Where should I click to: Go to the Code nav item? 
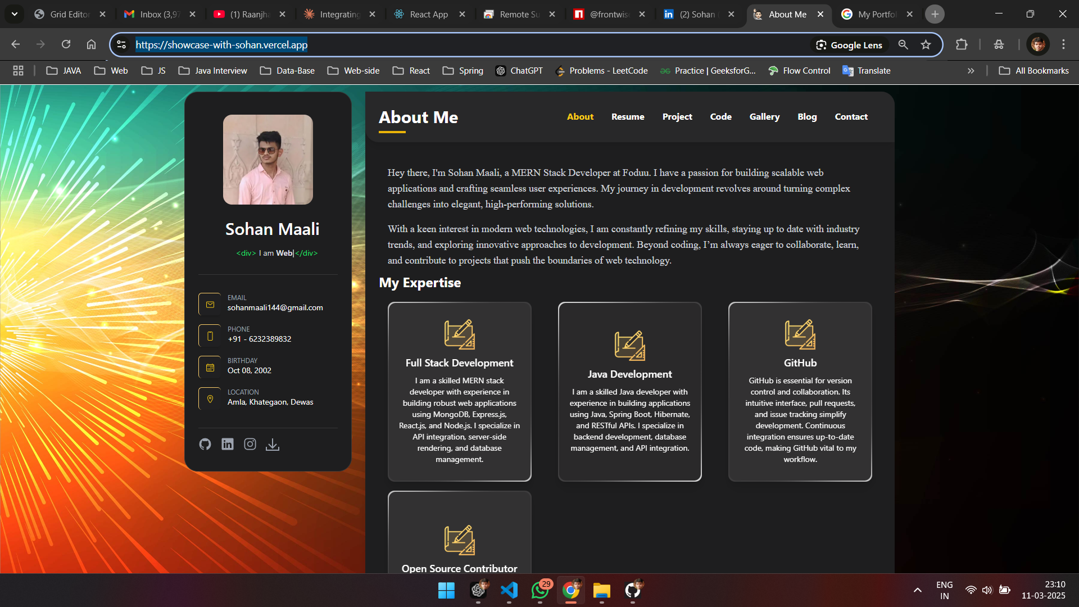pos(720,117)
